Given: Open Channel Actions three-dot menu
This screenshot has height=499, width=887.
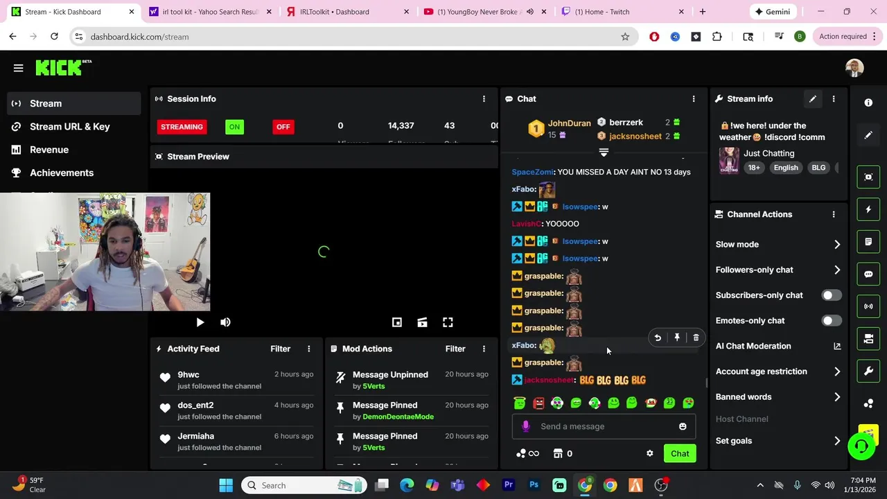Looking at the screenshot, I should point(834,214).
